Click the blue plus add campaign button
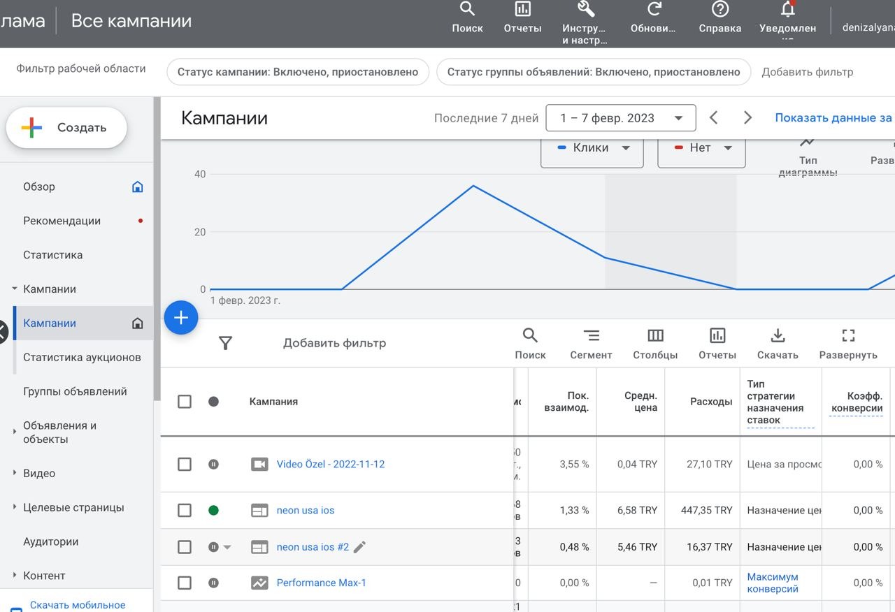The width and height of the screenshot is (895, 612). [x=181, y=318]
